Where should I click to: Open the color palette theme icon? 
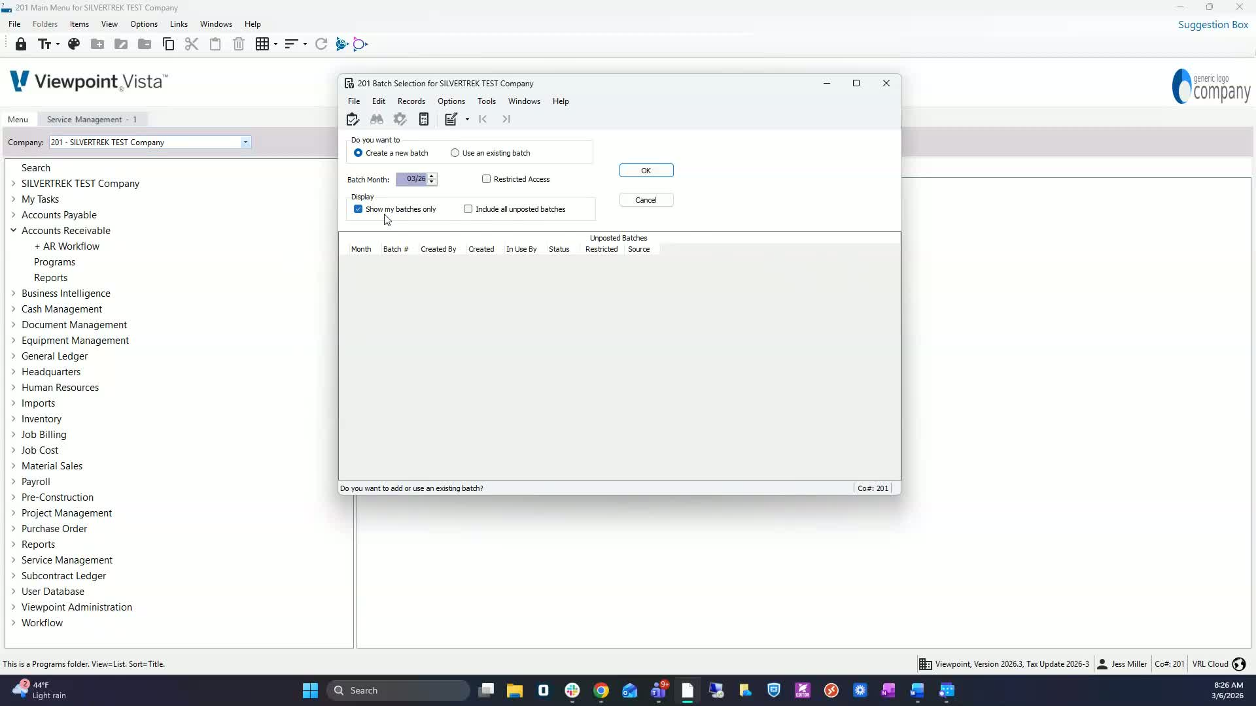[x=74, y=44]
